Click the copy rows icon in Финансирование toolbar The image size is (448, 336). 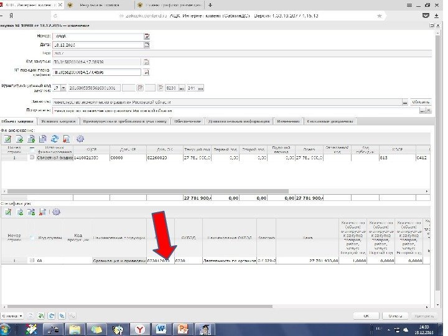pos(43,139)
